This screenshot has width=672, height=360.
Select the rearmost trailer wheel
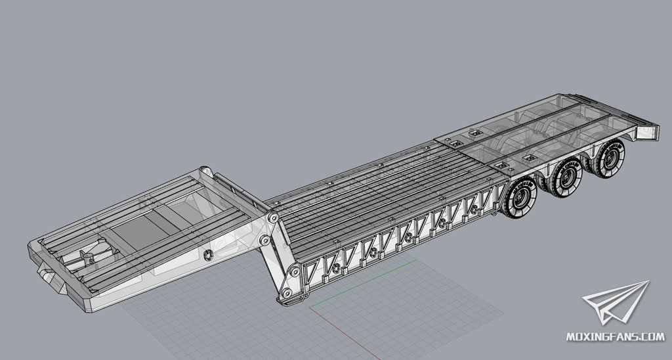pos(609,158)
